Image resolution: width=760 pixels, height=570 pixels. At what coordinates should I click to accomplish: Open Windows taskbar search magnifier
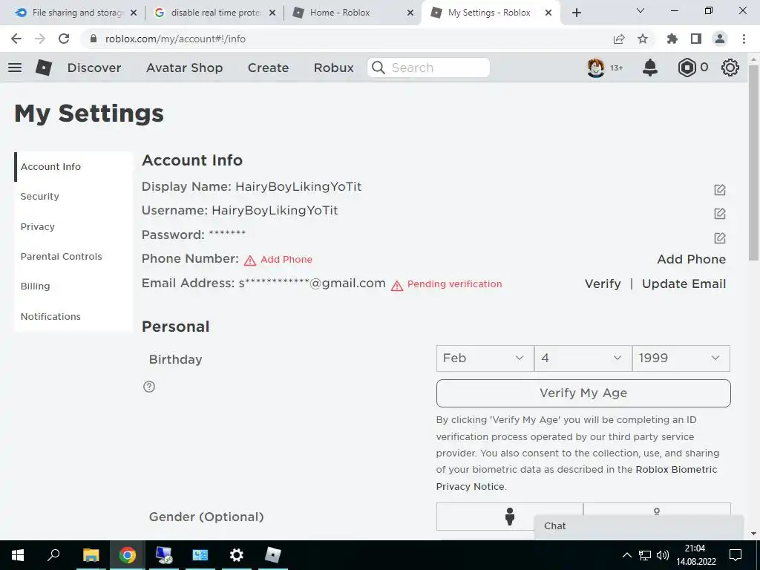click(x=53, y=555)
